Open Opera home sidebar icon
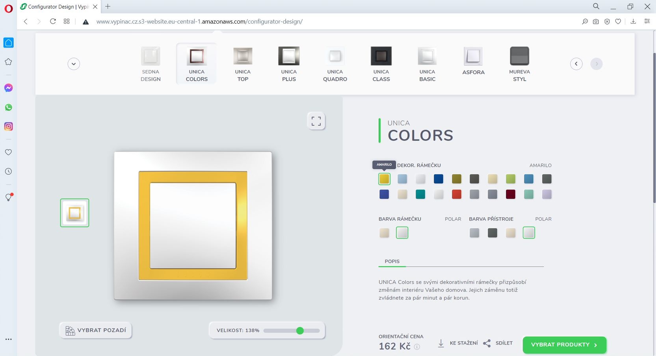Screen dimensions: 656x356 point(8,43)
